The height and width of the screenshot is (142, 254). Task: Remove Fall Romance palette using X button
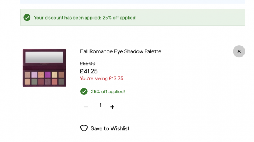click(x=239, y=51)
